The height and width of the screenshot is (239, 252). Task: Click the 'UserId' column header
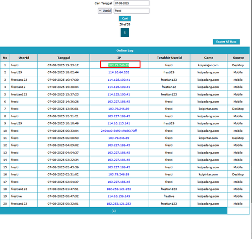tap(24, 58)
